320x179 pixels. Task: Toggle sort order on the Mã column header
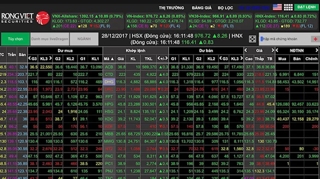[108, 59]
